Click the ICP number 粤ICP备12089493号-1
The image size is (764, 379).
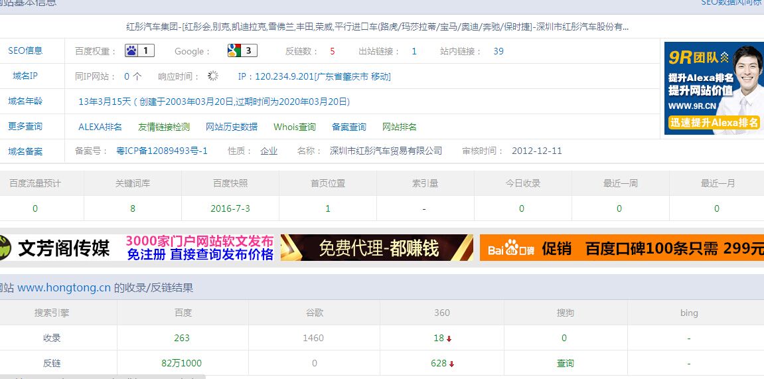162,151
